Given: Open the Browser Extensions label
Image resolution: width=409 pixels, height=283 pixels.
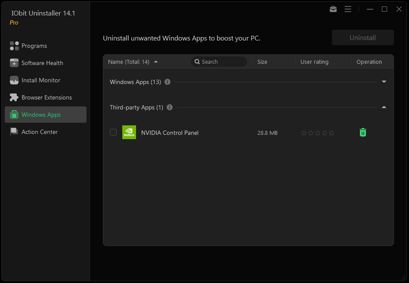Looking at the screenshot, I should tap(46, 97).
